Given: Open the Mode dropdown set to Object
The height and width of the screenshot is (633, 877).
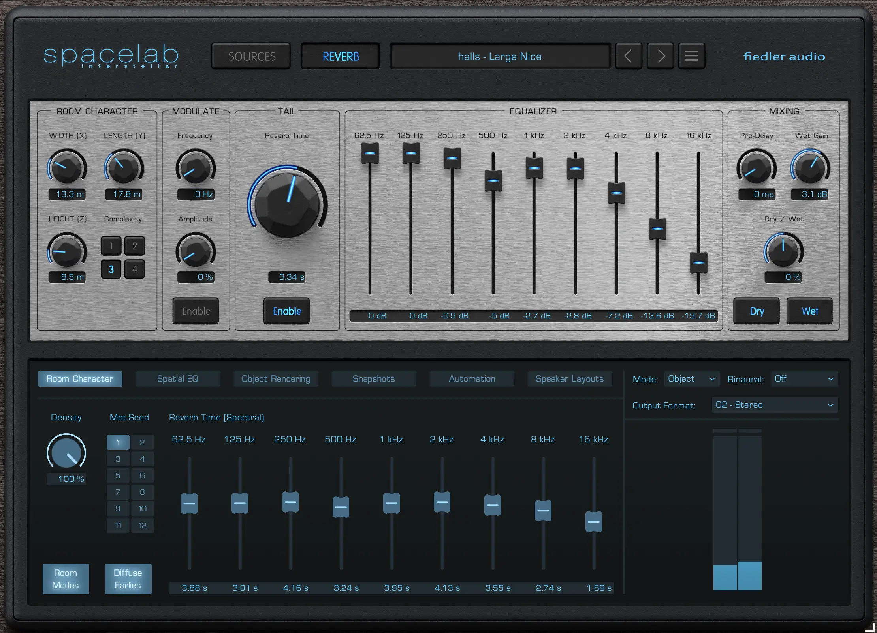Looking at the screenshot, I should (x=691, y=379).
